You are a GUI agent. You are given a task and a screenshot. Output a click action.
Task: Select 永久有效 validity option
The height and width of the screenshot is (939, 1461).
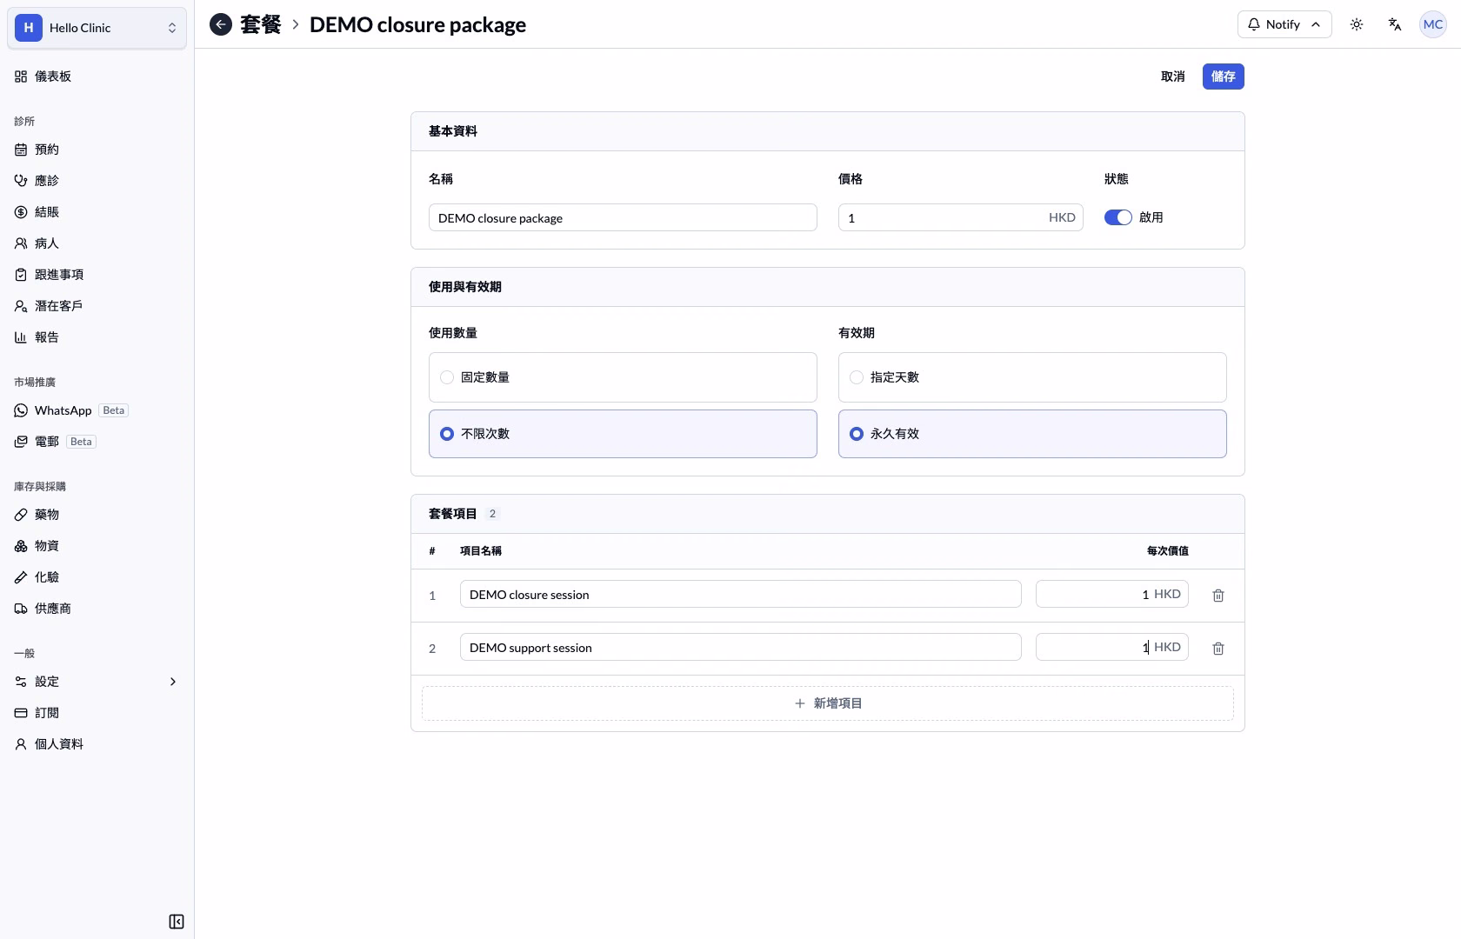click(x=1032, y=434)
